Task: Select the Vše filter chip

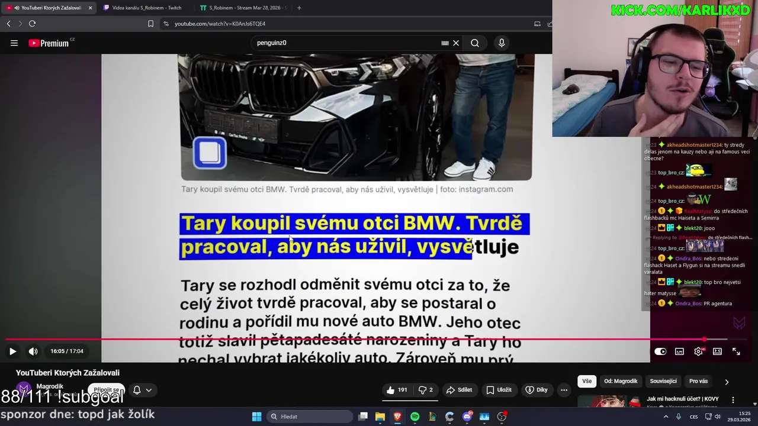Action: tap(587, 382)
